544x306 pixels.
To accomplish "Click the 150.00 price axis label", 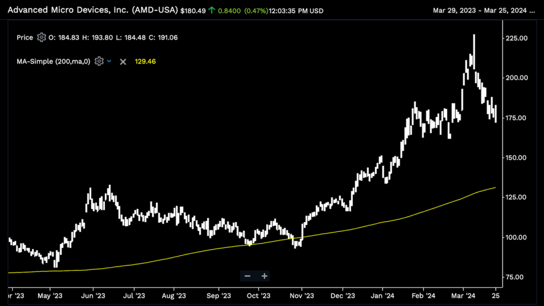I will [x=517, y=157].
